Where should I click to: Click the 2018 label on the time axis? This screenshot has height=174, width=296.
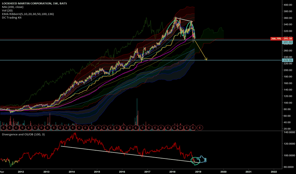point(172,171)
